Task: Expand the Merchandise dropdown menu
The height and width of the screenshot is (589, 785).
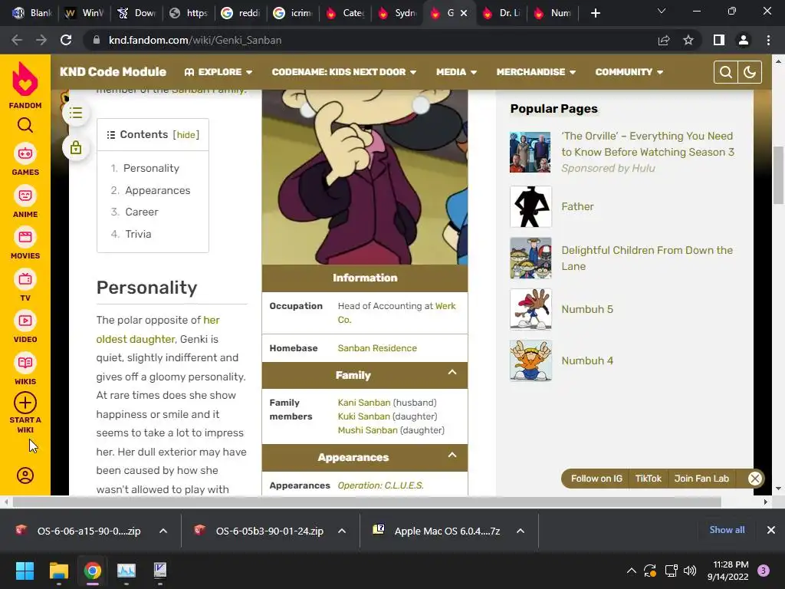Action: click(x=536, y=72)
